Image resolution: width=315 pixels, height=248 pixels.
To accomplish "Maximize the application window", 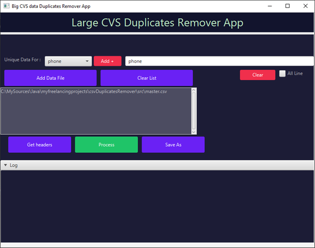I will coord(287,6).
